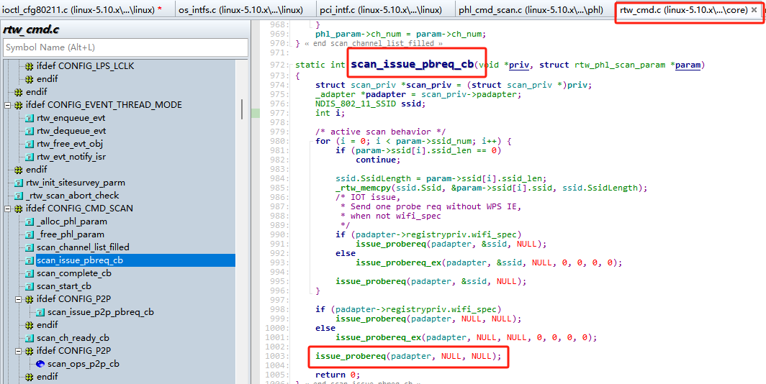This screenshot has height=384, width=766.
Task: Open the phl_cmd_scan.c tab
Action: pos(531,10)
